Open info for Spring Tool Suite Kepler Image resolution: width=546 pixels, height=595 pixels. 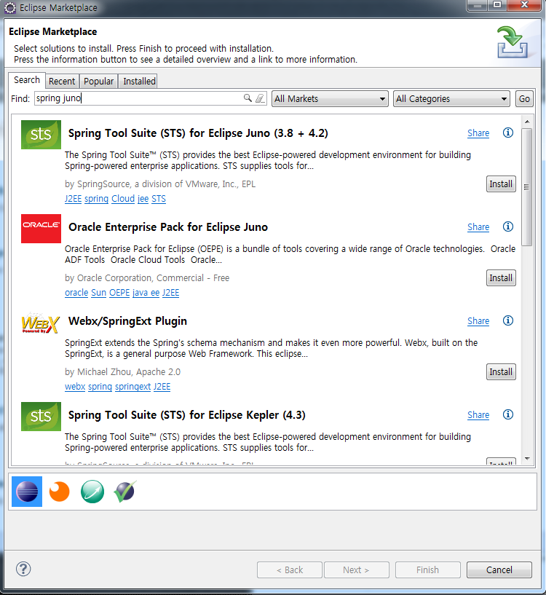point(508,414)
